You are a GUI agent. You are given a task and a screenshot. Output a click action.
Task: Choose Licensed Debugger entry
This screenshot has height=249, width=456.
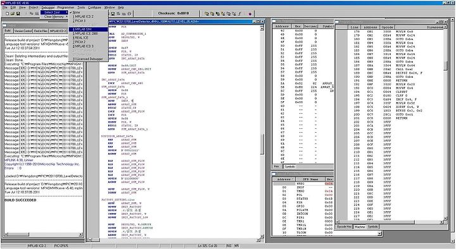pos(88,59)
